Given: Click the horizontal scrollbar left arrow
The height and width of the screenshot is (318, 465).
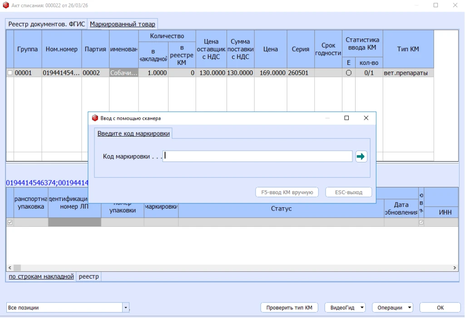Looking at the screenshot, I should pos(10,268).
